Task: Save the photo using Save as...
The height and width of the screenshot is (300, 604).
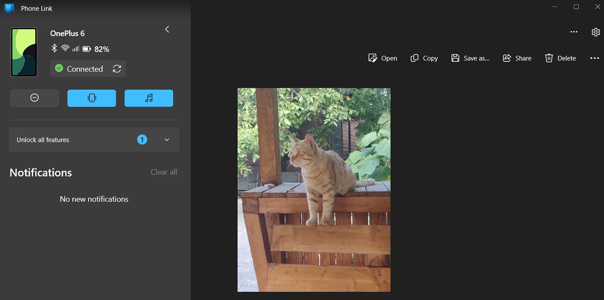Action: [470, 58]
